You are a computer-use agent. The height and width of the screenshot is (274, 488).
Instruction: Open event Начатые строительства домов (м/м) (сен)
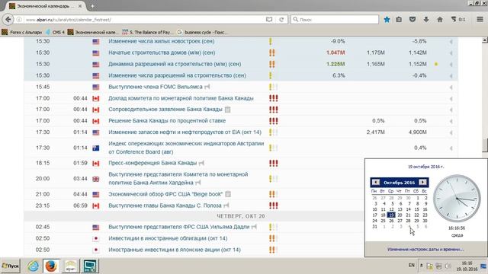162,53
